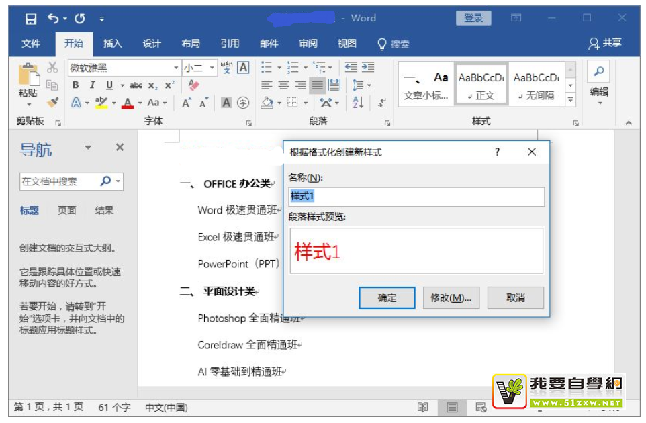Toggle Subscript formatting
Image resolution: width=646 pixels, height=423 pixels.
[153, 85]
